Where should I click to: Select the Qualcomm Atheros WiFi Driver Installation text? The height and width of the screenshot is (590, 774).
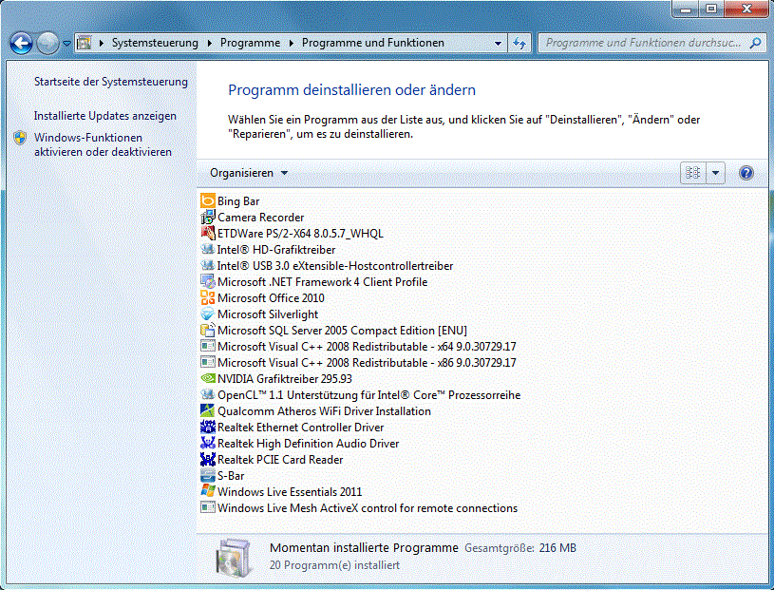coord(324,410)
